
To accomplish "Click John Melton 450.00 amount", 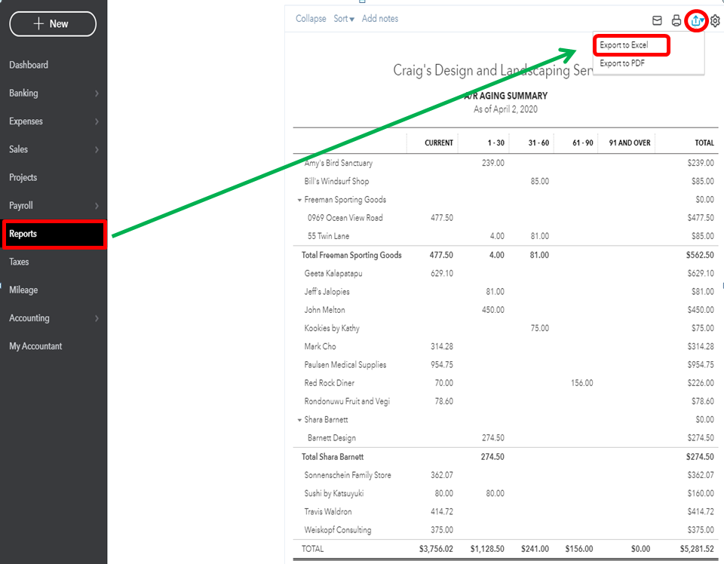I will (x=493, y=310).
